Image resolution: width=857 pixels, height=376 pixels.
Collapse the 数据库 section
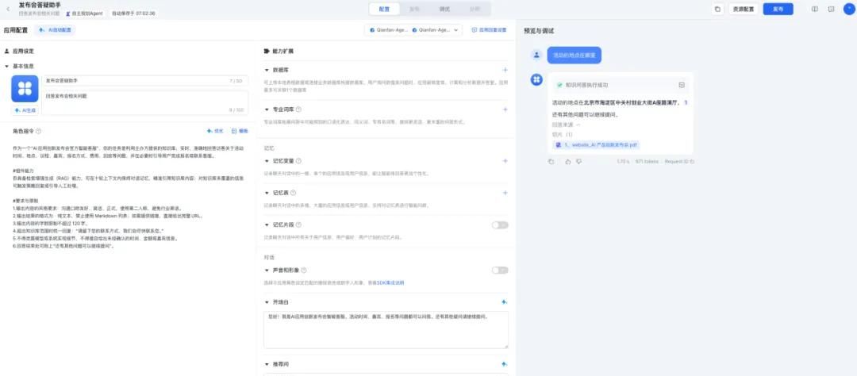[x=267, y=70]
